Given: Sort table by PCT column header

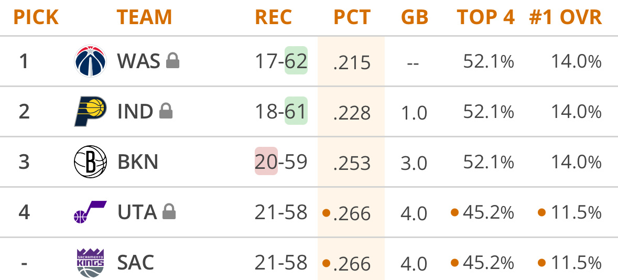Looking at the screenshot, I should 352,18.
